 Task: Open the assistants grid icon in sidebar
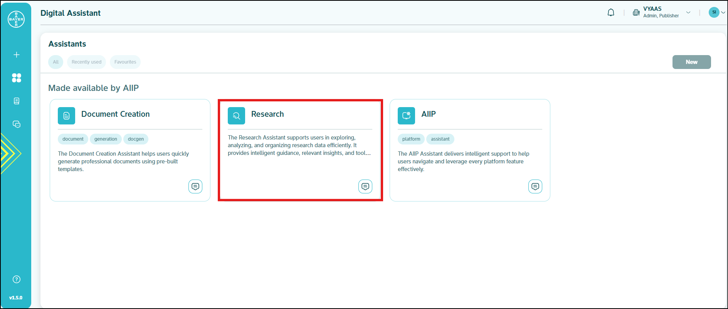(x=17, y=78)
